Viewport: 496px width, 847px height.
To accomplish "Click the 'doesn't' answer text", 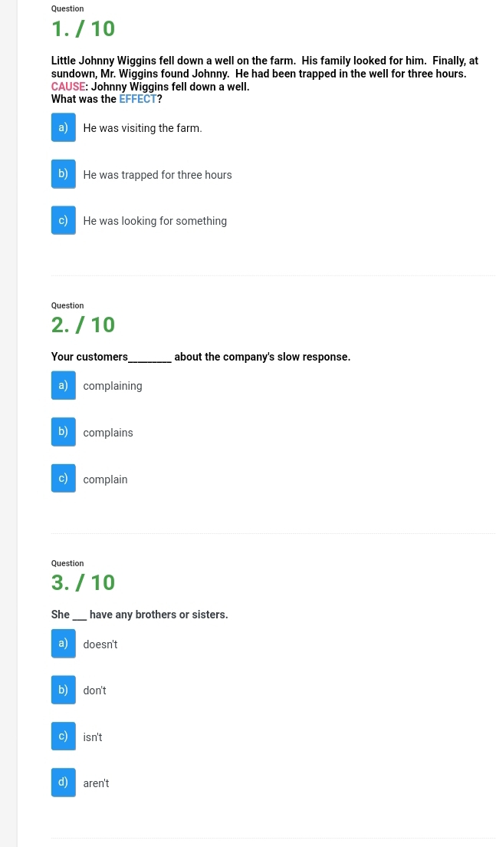I will 100,644.
